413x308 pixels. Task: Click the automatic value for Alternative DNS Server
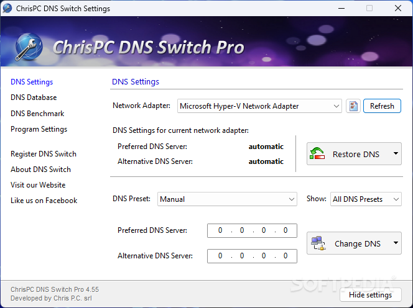pos(266,161)
